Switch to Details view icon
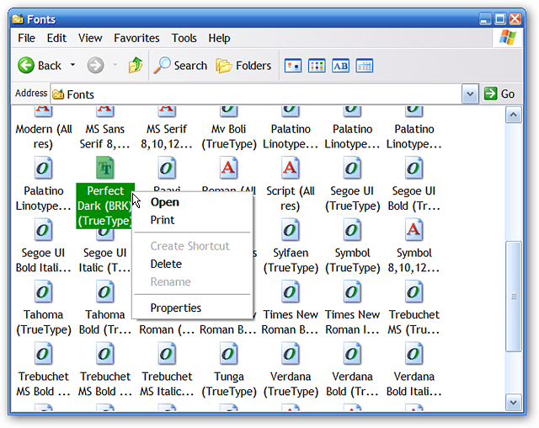539x428 pixels. [x=365, y=66]
